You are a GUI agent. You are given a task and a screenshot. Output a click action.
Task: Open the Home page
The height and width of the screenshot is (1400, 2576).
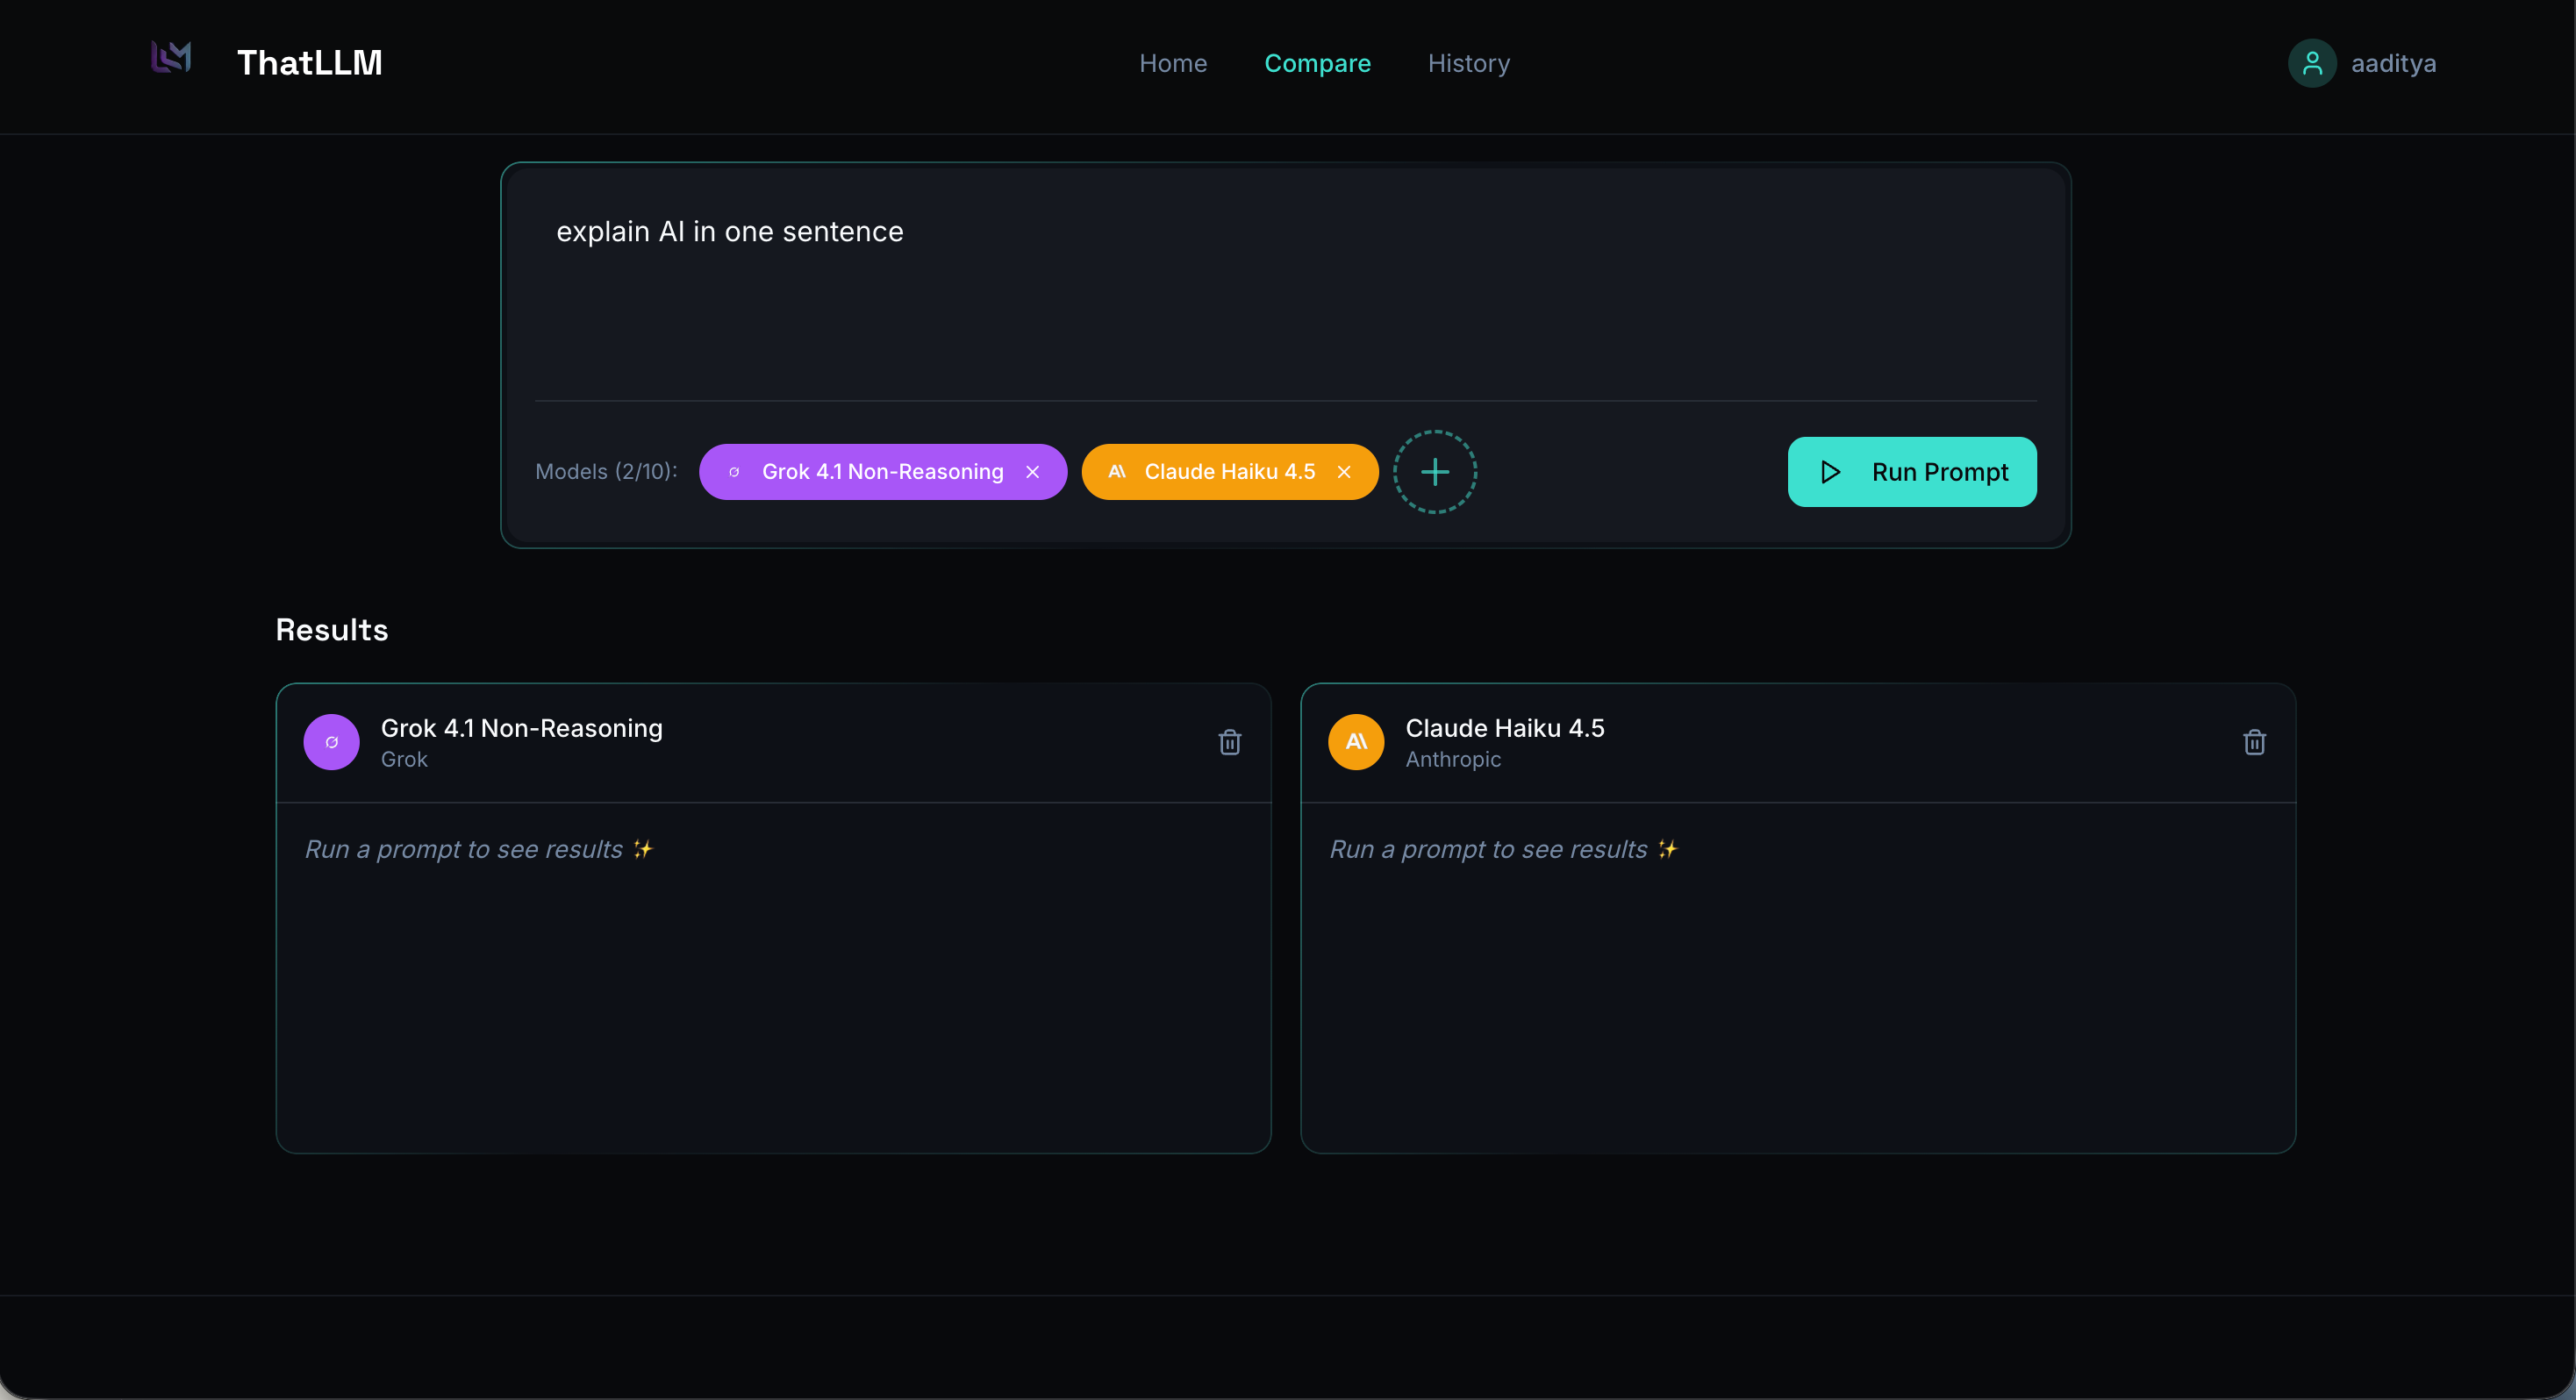click(x=1172, y=63)
